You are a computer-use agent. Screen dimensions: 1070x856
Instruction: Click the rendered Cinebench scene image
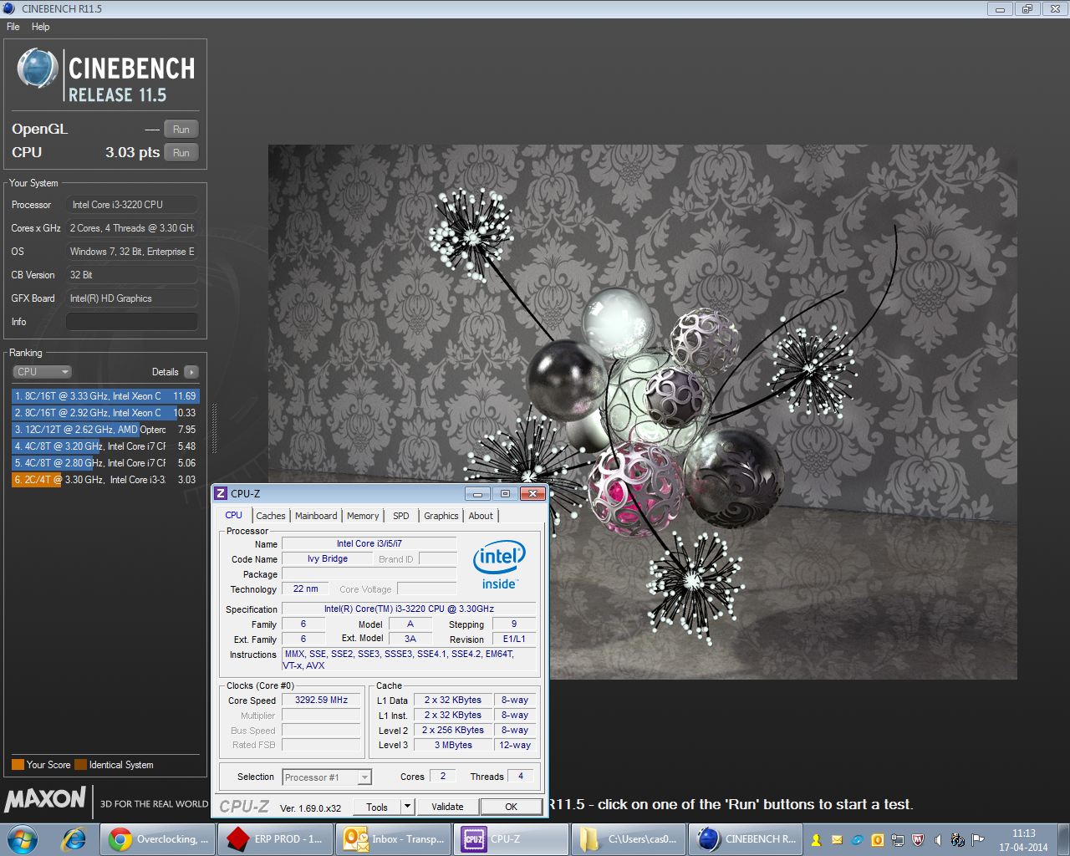[x=642, y=412]
